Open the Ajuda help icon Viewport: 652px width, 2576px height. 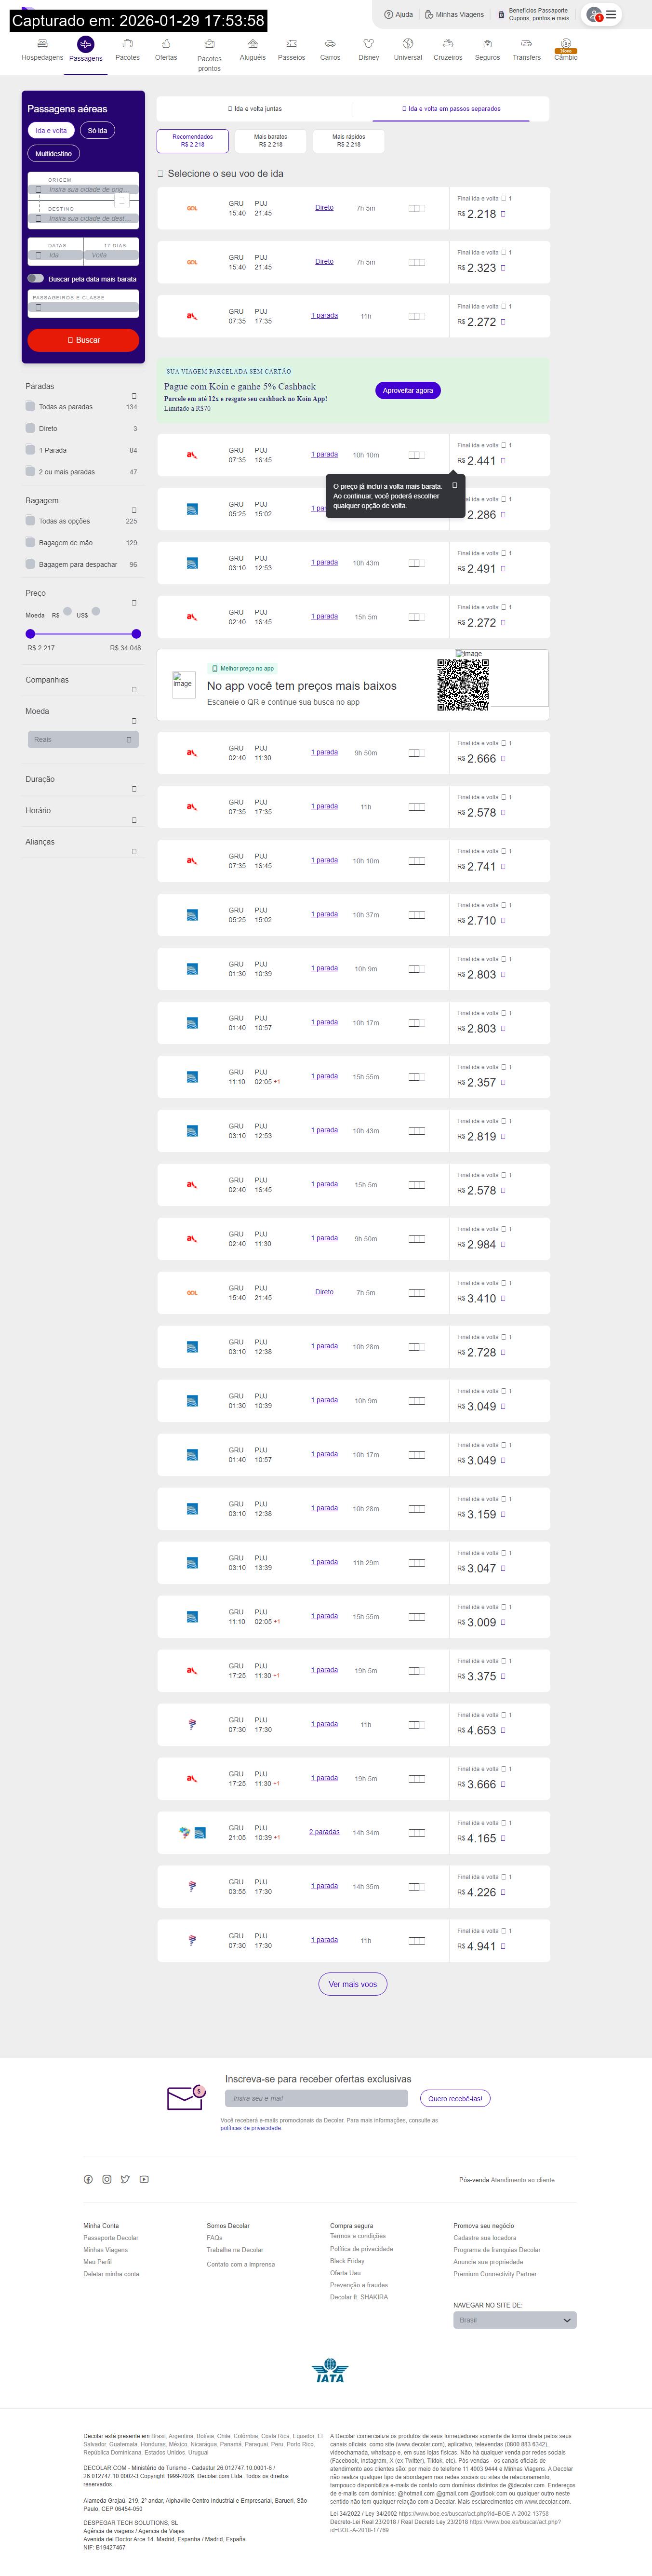(389, 15)
